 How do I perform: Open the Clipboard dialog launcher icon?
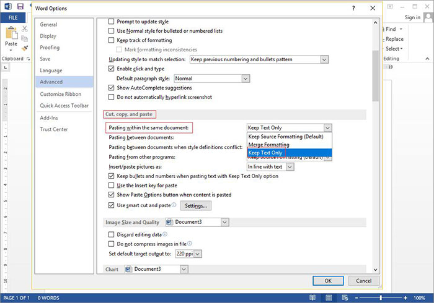[x=28, y=59]
